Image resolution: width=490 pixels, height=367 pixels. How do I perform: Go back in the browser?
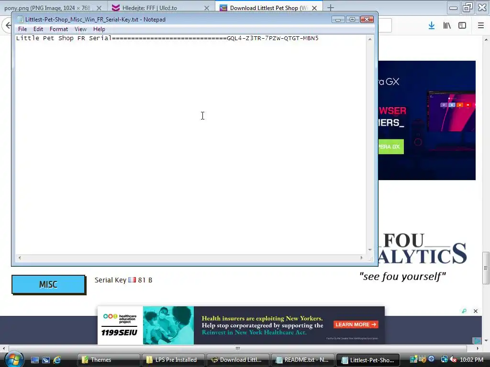(x=8, y=25)
